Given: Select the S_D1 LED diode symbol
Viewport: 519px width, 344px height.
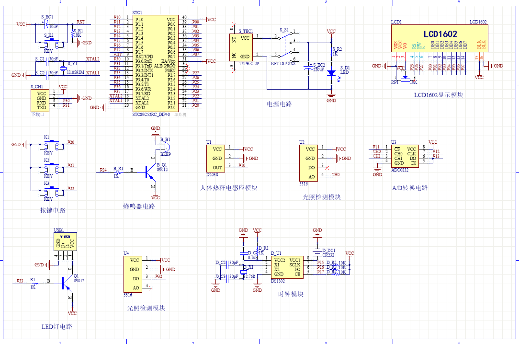Looking at the screenshot, I should (x=331, y=73).
